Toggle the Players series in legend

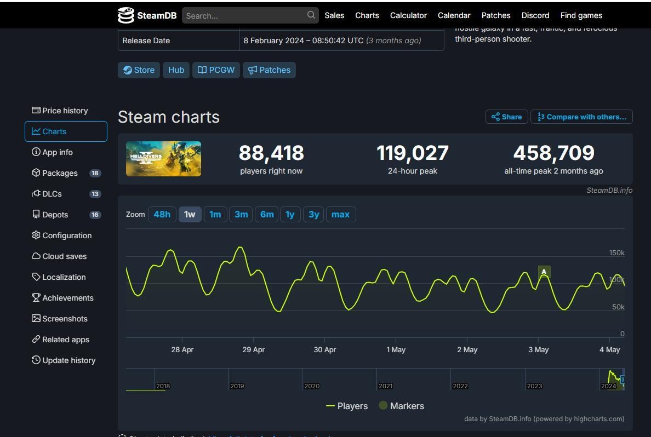click(347, 406)
